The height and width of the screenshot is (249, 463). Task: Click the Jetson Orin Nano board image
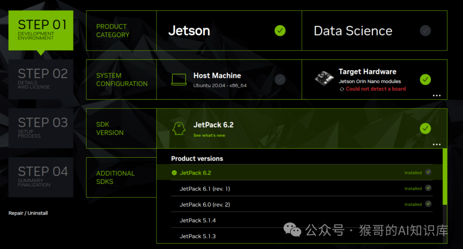point(324,78)
